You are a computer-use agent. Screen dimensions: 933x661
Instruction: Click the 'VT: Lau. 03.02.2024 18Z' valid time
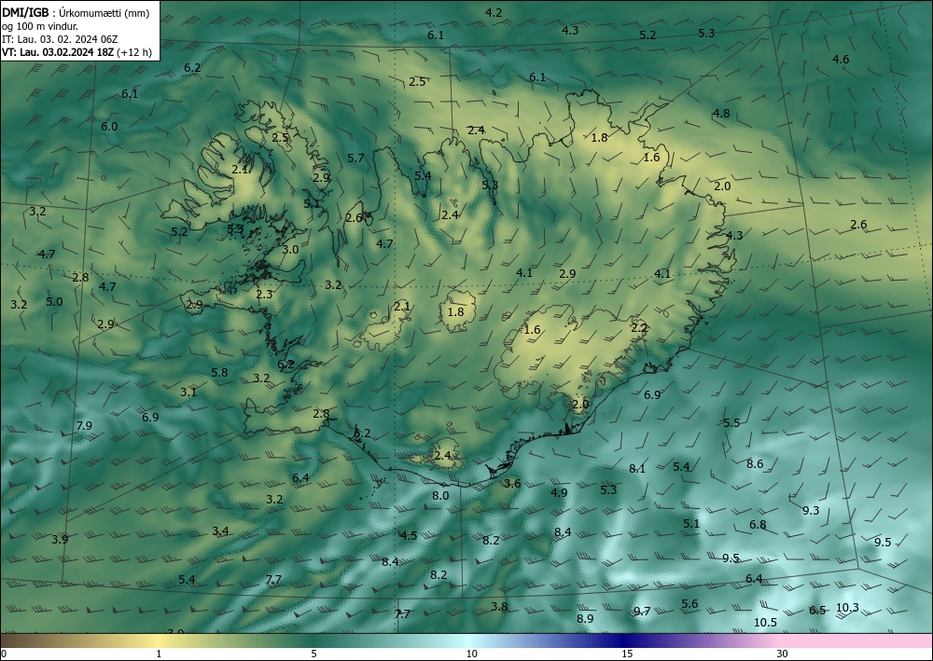click(x=59, y=52)
